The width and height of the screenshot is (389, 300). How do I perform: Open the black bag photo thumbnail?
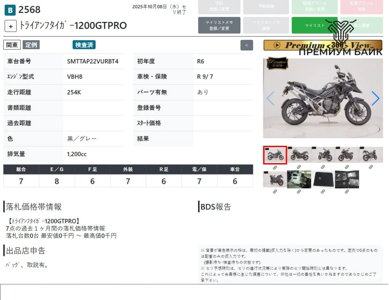[x=323, y=179]
